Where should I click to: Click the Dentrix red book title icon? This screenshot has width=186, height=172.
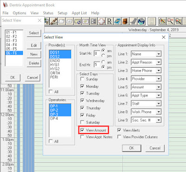tap(6, 5)
